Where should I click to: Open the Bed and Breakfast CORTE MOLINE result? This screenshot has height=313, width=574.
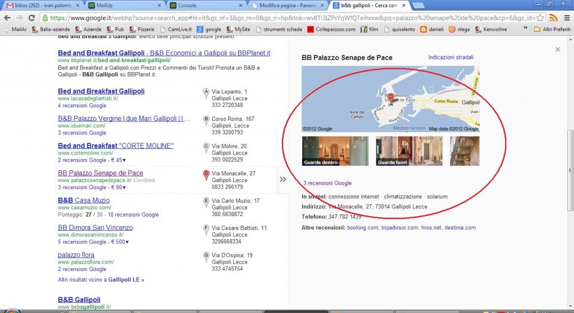[115, 146]
